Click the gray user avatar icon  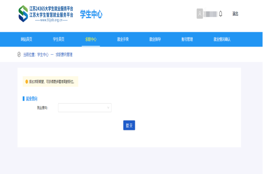point(199,14)
